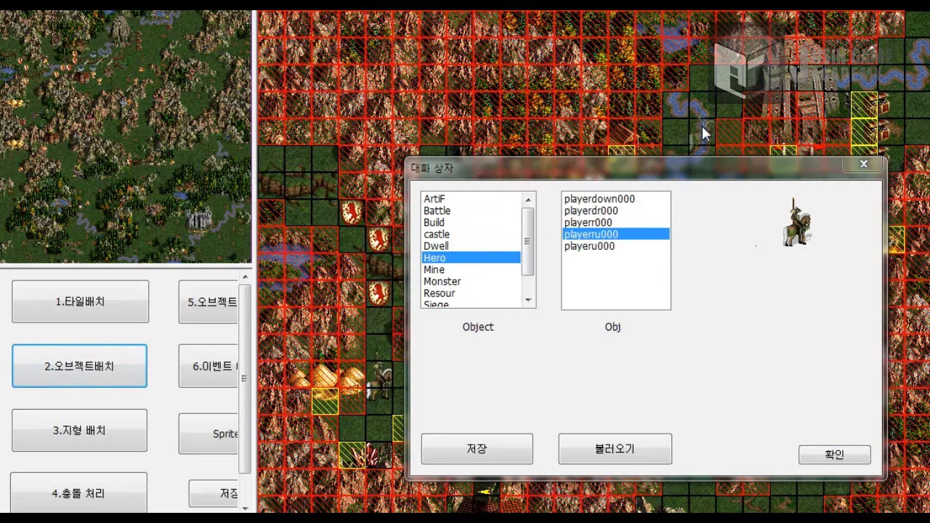Choose playerr000 in the Obj list
The height and width of the screenshot is (523, 930).
(x=616, y=222)
